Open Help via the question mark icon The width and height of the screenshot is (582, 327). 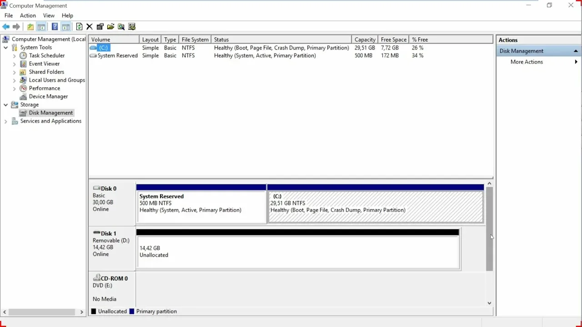pyautogui.click(x=55, y=27)
